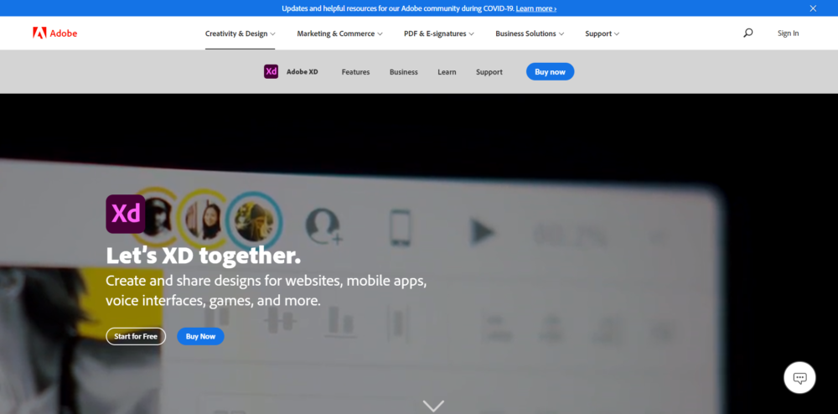Follow the Learn more link in banner
Screen dimensions: 838x414
coord(536,8)
